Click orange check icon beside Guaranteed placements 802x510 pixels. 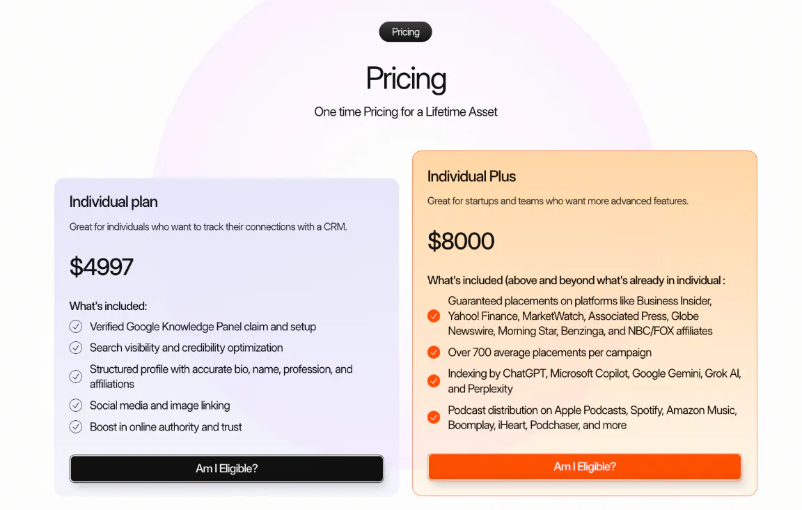tap(434, 316)
